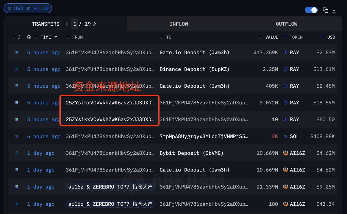Viewport: 347px width, 214px height.
Task: Click the 21.339M value cell
Action: coord(267,187)
